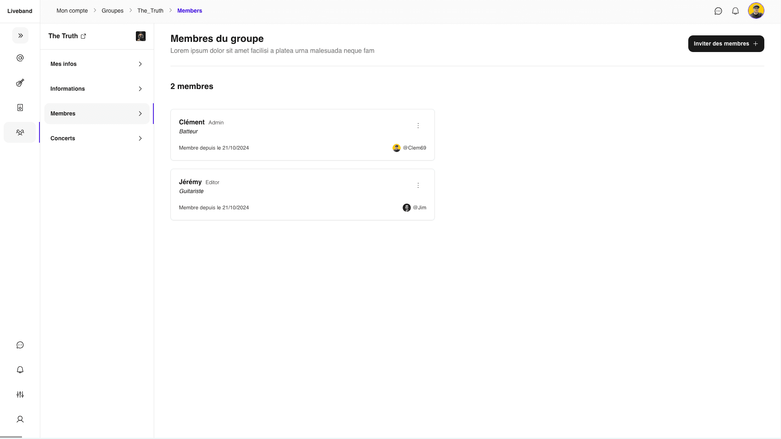Screen dimensions: 781x439
Task: Click the collapse sidebar toggle arrow
Action: click(20, 35)
